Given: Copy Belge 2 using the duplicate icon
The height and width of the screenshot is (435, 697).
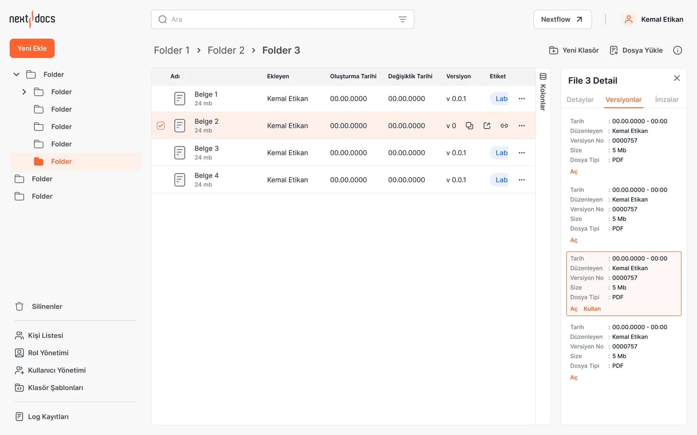Looking at the screenshot, I should point(469,126).
